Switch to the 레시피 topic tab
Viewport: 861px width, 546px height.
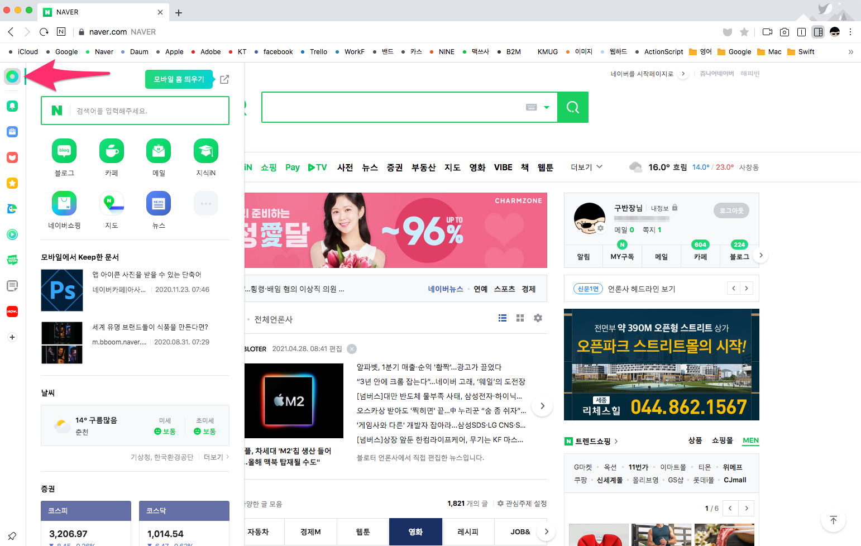(x=468, y=532)
